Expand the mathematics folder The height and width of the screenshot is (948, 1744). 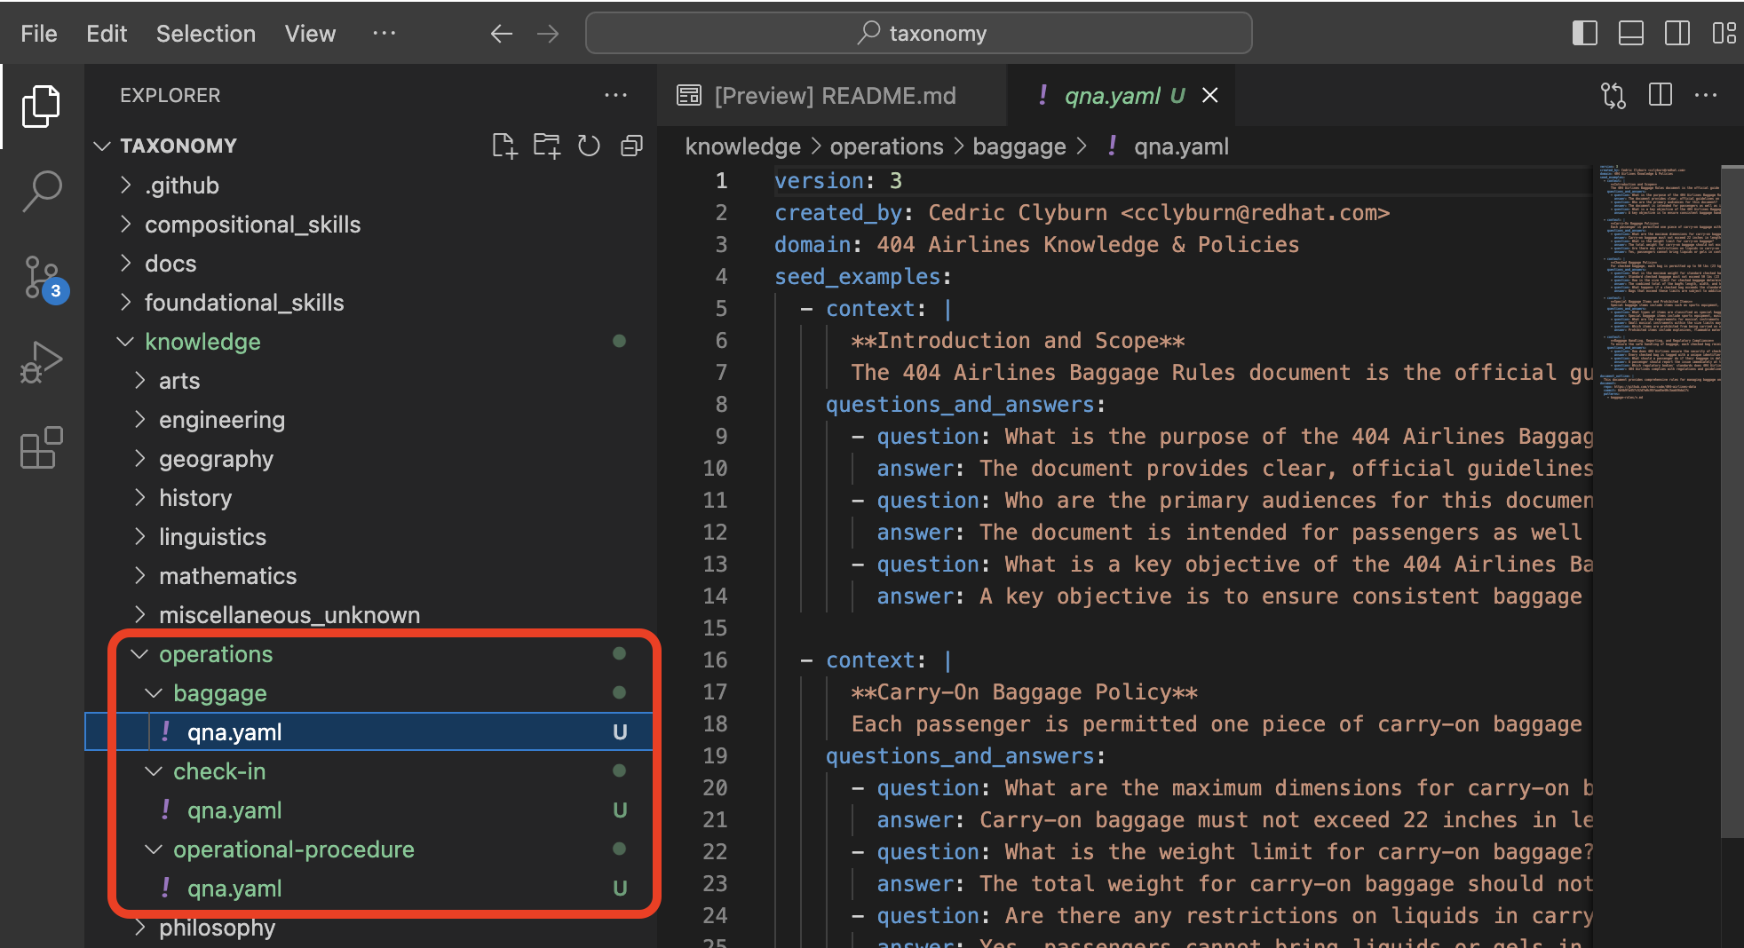click(x=140, y=576)
